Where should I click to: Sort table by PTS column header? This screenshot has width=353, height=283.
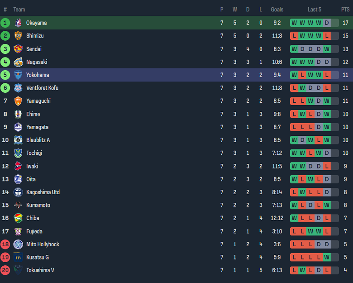[345, 10]
